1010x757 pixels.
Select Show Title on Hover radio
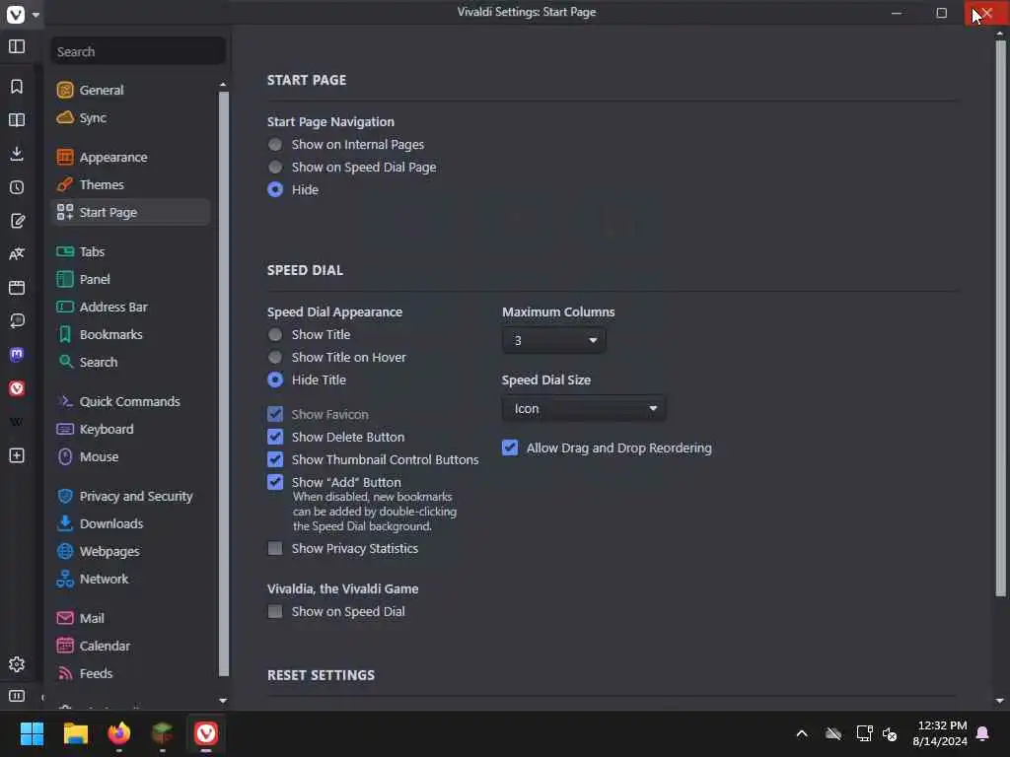point(275,357)
